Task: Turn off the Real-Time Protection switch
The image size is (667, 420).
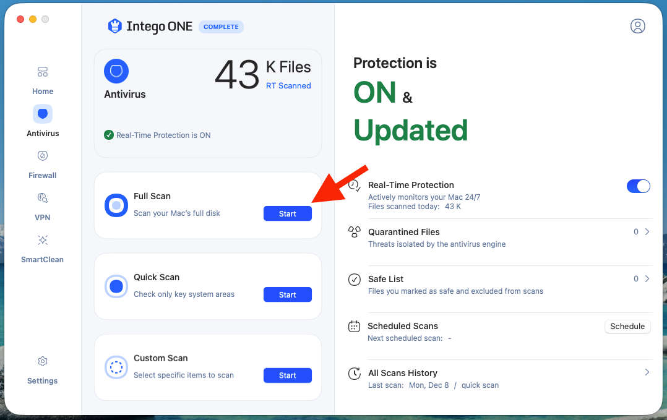Action: [638, 186]
